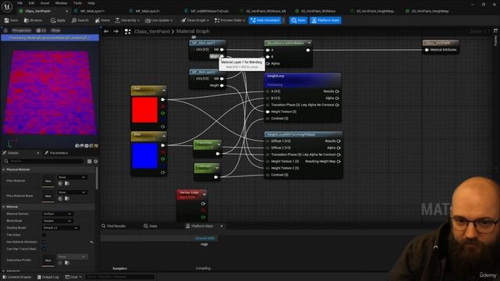Click viewport Perspective button
500x281 pixels.
pyautogui.click(x=21, y=30)
